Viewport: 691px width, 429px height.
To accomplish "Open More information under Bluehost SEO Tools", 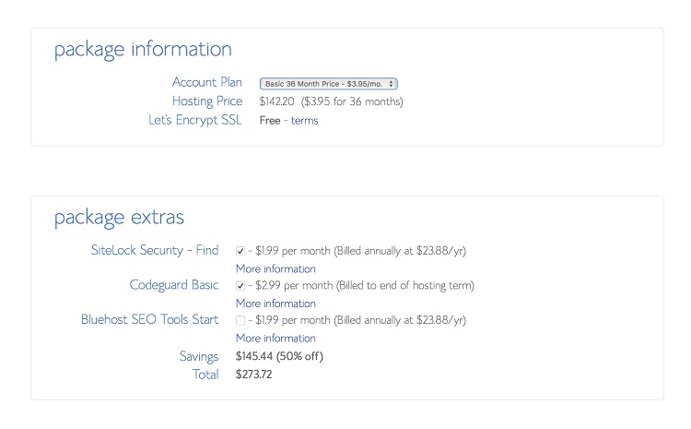I will [x=275, y=339].
